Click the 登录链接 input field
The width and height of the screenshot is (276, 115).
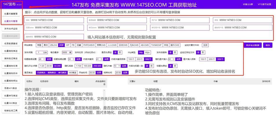click(117, 20)
